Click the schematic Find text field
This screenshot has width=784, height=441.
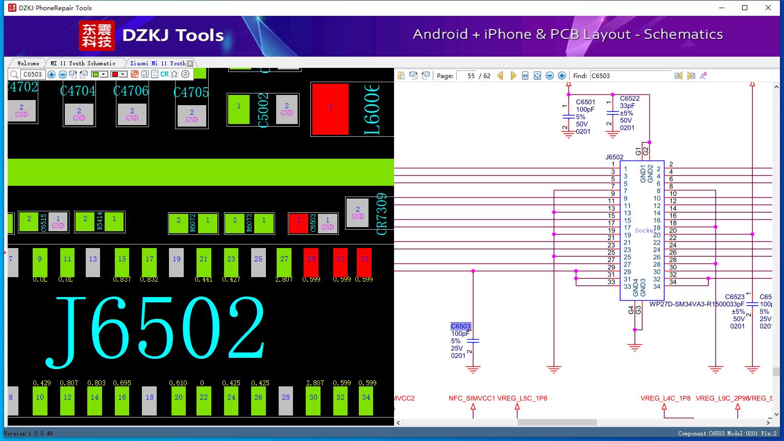(630, 76)
